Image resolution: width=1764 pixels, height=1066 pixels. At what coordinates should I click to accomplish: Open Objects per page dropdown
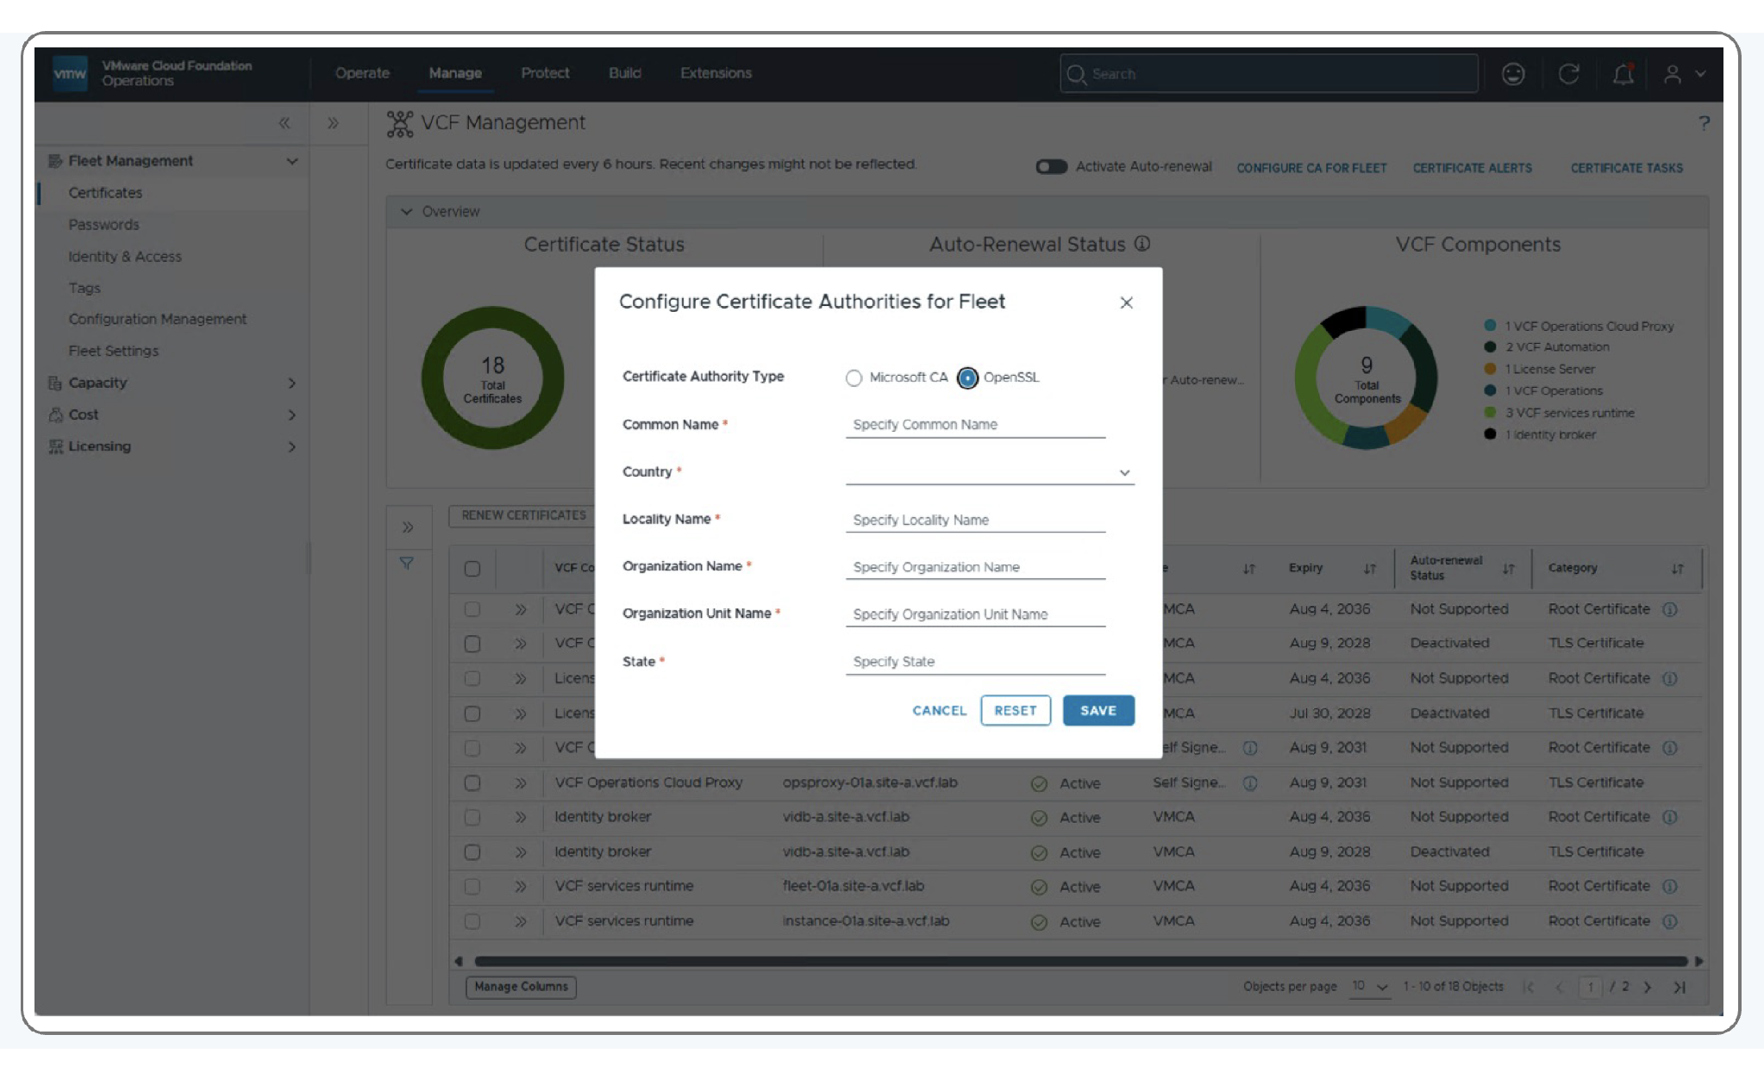(x=1369, y=987)
